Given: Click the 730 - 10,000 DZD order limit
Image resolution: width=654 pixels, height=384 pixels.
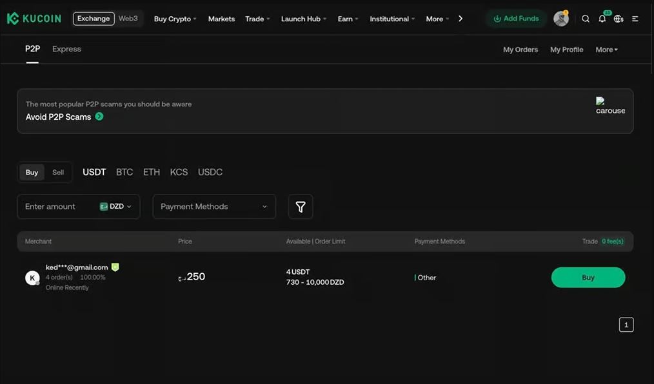Looking at the screenshot, I should pos(315,282).
